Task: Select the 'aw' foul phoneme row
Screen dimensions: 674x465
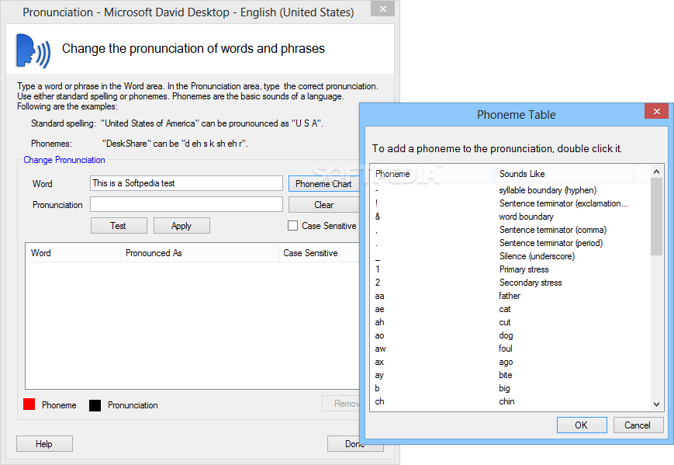Action: pyautogui.click(x=510, y=349)
